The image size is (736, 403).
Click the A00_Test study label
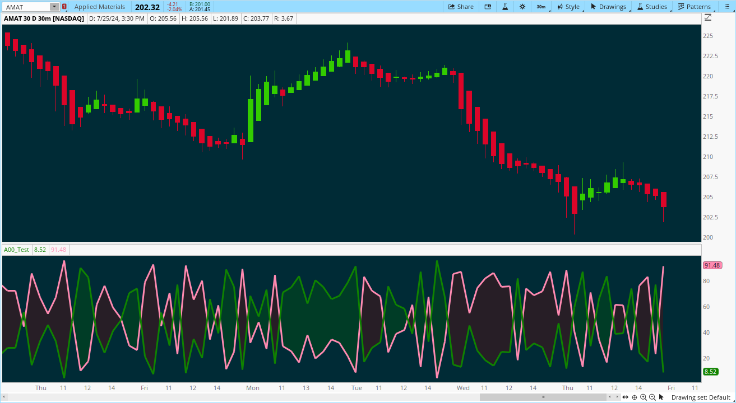(16, 250)
